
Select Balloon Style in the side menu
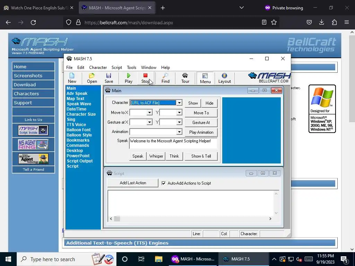tap(79, 135)
